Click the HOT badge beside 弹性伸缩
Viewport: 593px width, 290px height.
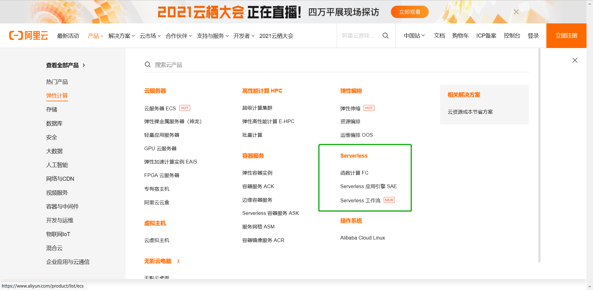point(369,108)
